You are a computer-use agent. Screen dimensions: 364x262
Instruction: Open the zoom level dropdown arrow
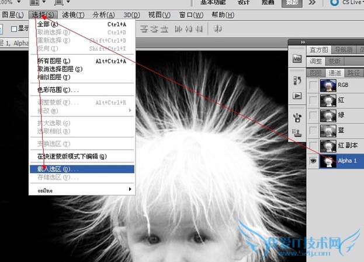[x=19, y=2]
